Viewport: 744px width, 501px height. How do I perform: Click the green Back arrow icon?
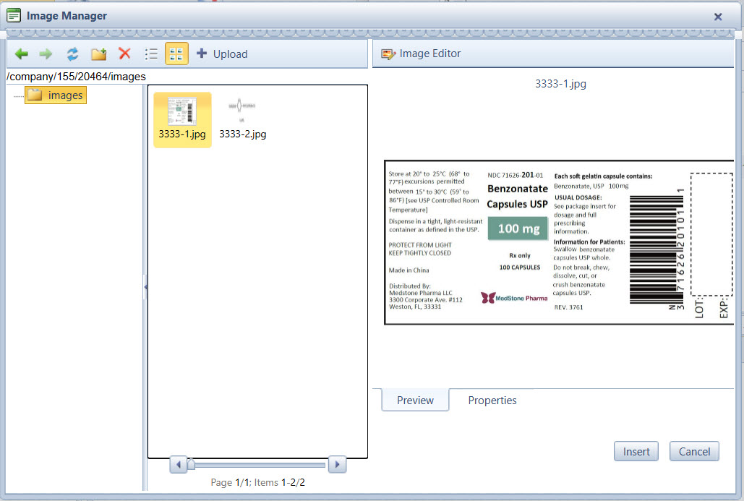pyautogui.click(x=22, y=54)
